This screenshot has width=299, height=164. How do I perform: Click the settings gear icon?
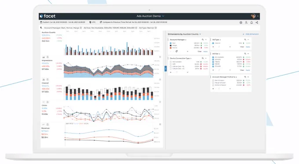pos(241,22)
